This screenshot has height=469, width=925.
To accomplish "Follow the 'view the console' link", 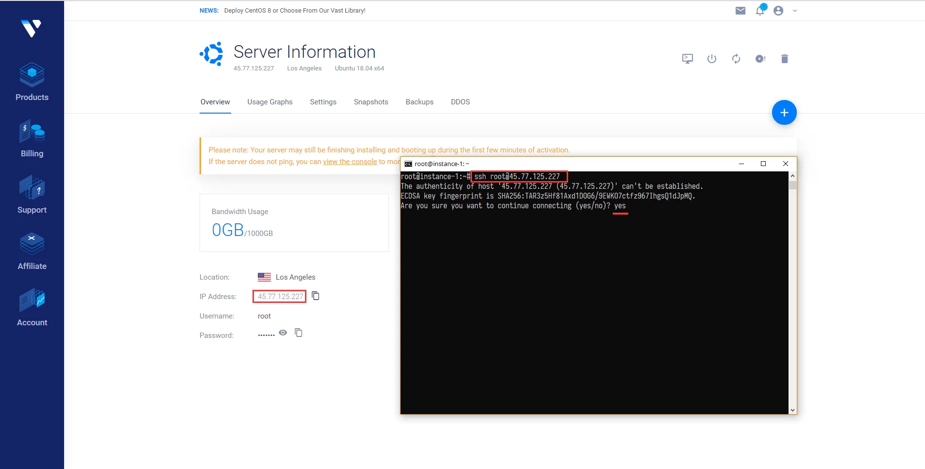I will coord(350,162).
